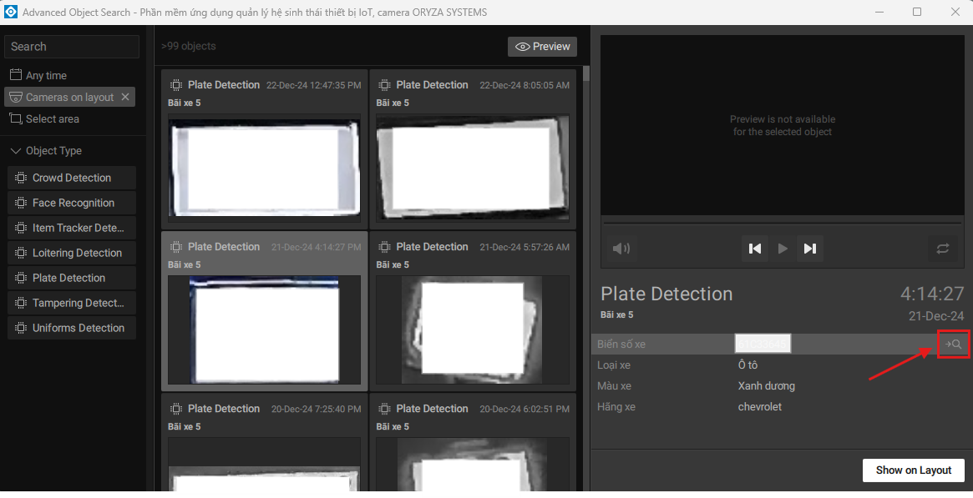
Task: Click the 'Ô tô' vehicle type value
Action: (747, 365)
